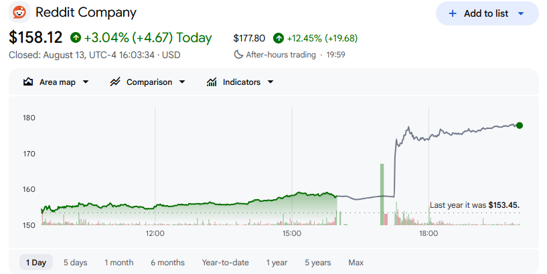Click the Area map chart icon
Image resolution: width=547 pixels, height=274 pixels.
(x=28, y=82)
